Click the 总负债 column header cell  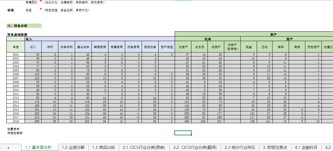click(200, 47)
